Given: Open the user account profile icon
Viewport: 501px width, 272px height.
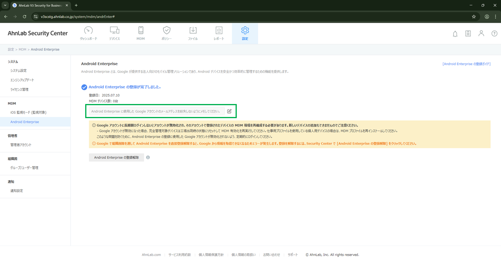Looking at the screenshot, I should pyautogui.click(x=481, y=34).
